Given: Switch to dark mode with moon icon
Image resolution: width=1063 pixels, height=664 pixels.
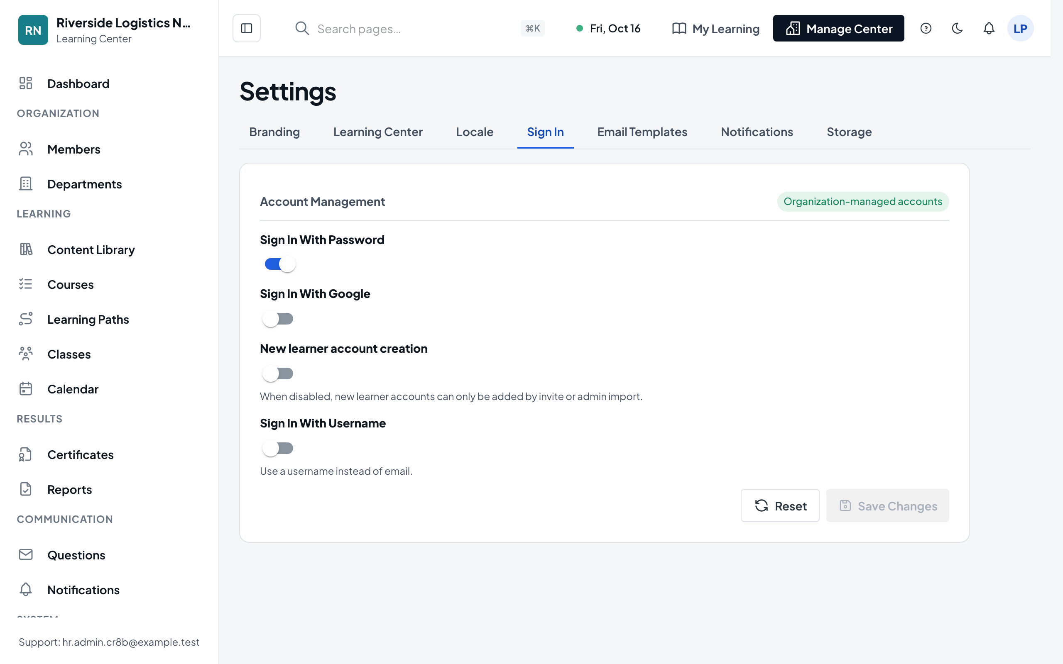Looking at the screenshot, I should pos(957,29).
